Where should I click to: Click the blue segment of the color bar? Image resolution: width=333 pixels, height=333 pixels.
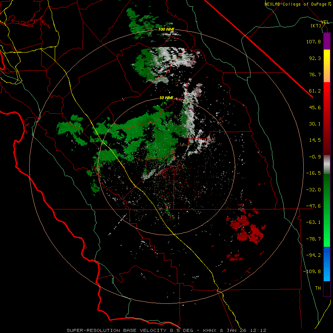click(327, 264)
